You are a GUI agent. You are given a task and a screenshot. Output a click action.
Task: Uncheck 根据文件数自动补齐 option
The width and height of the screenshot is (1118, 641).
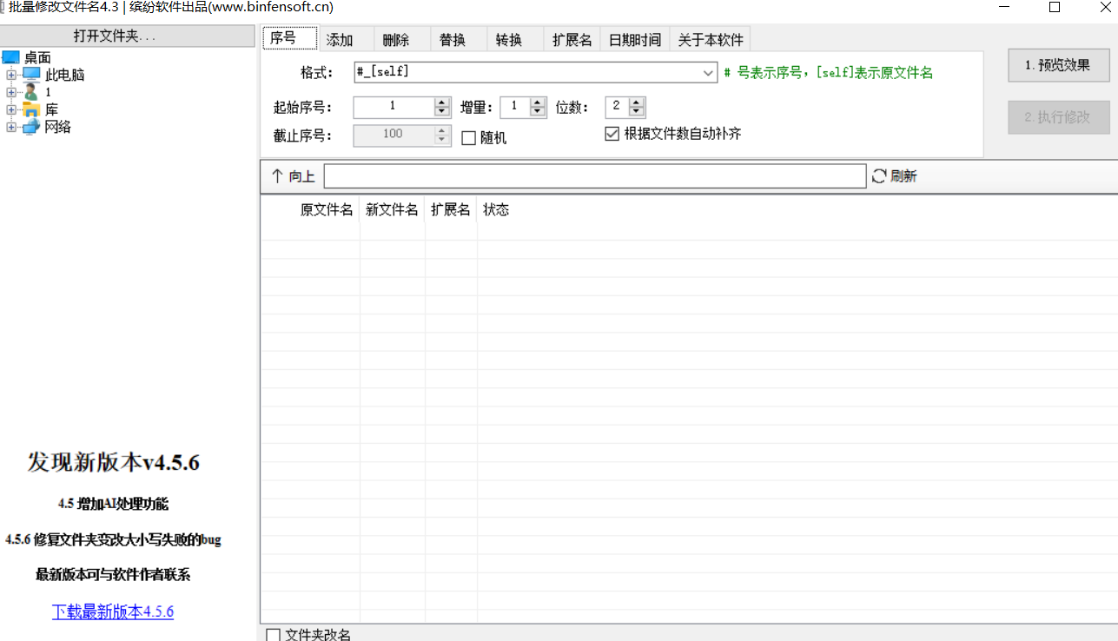[x=612, y=133]
